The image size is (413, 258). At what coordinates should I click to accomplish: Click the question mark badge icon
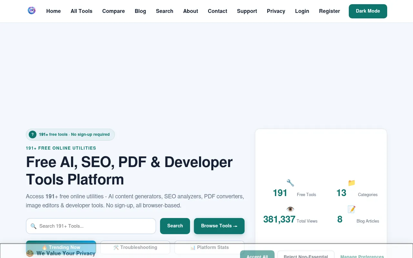(x=33, y=134)
